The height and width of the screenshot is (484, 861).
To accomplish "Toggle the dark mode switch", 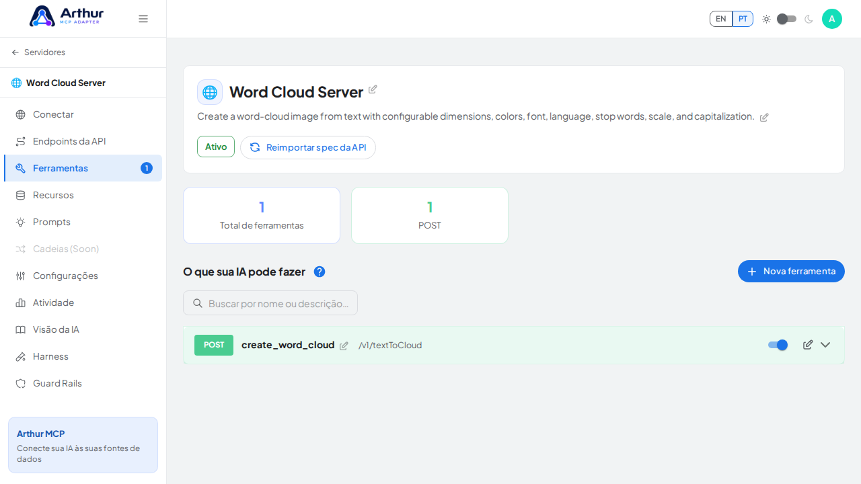I will click(786, 19).
